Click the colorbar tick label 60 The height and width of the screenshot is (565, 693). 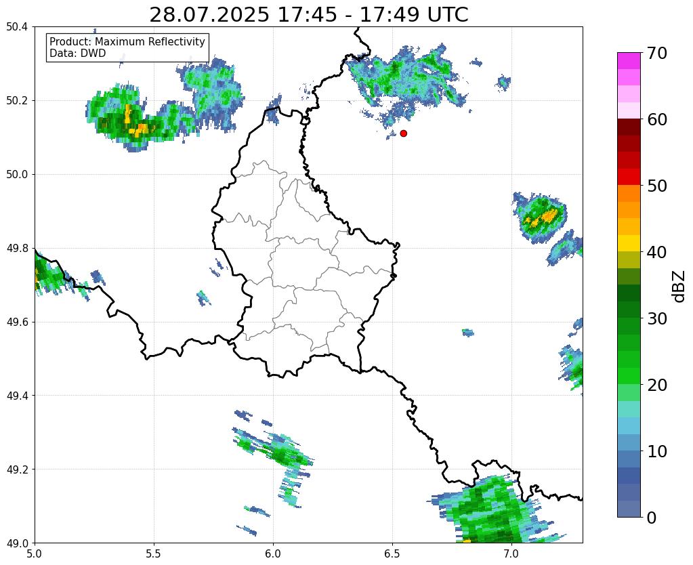[x=657, y=119]
